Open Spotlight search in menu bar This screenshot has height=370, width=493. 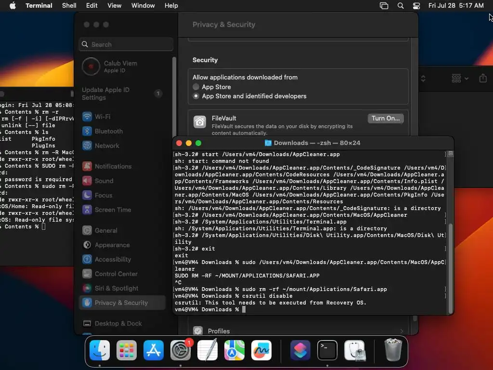[400, 5]
